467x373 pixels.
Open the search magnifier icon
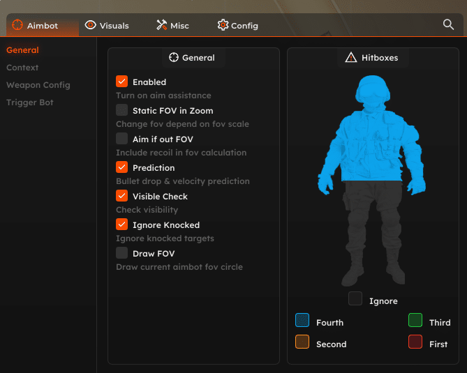click(448, 24)
